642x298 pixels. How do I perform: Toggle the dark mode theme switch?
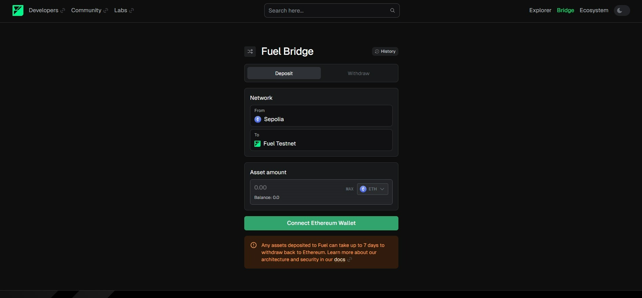tap(622, 10)
